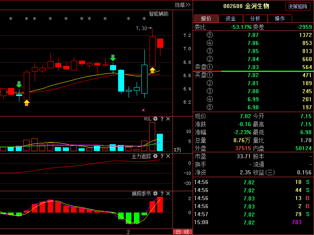314x235 pixels.
Task: Select the 日线 period button
Action: tap(182, 232)
